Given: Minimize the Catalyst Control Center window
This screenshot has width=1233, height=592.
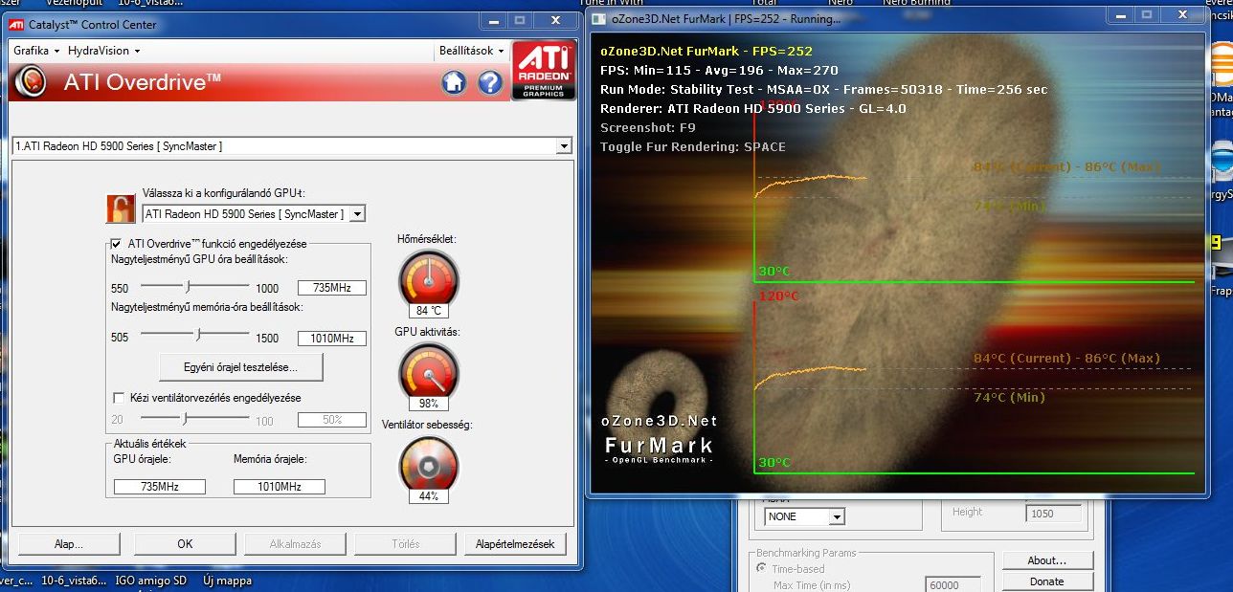Looking at the screenshot, I should [x=491, y=19].
